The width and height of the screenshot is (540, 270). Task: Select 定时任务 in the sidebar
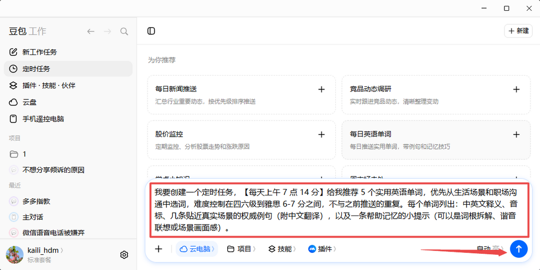click(68, 69)
